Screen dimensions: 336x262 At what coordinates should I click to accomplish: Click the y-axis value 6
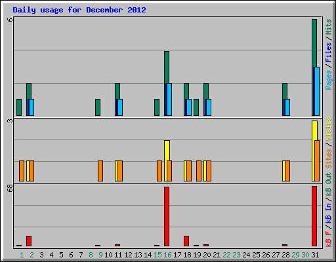[10, 20]
